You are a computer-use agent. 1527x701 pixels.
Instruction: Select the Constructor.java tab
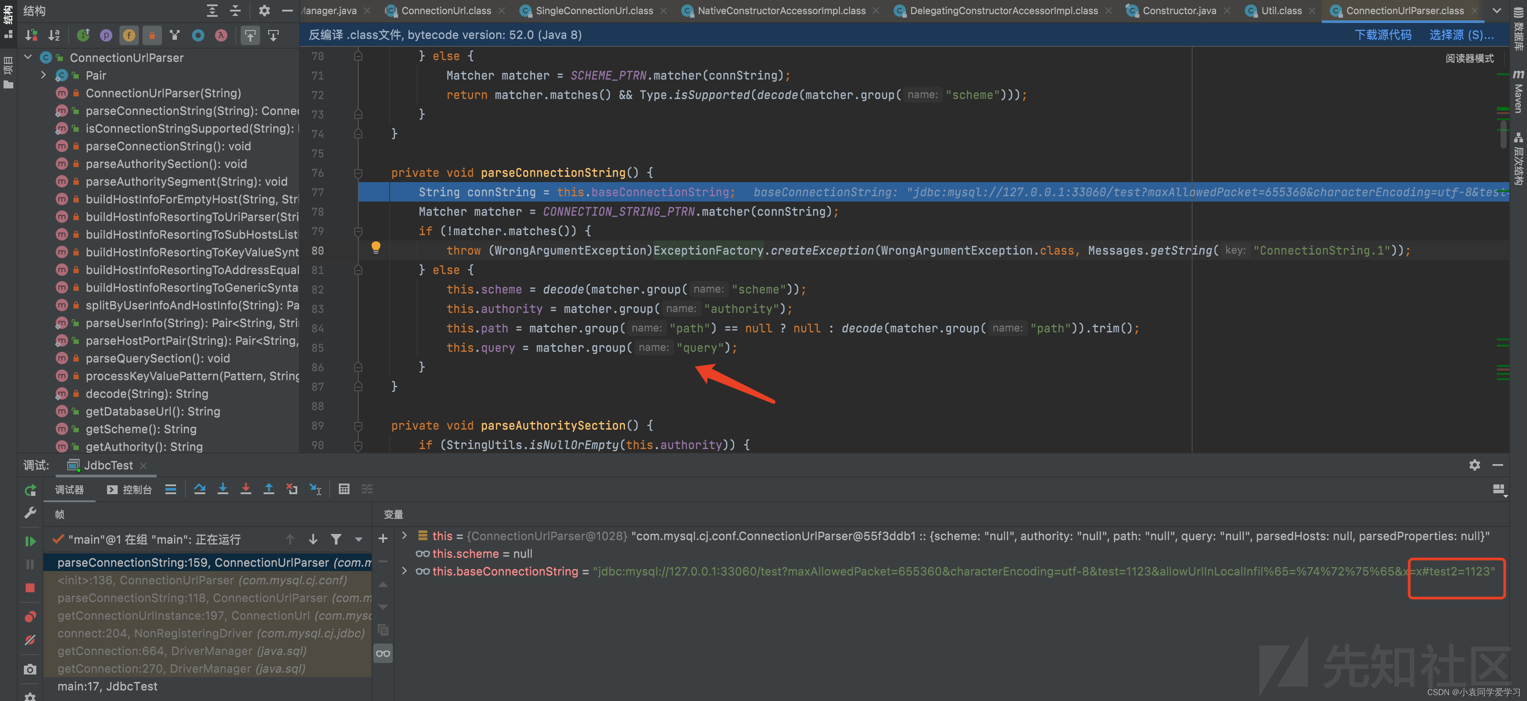[x=1178, y=11]
